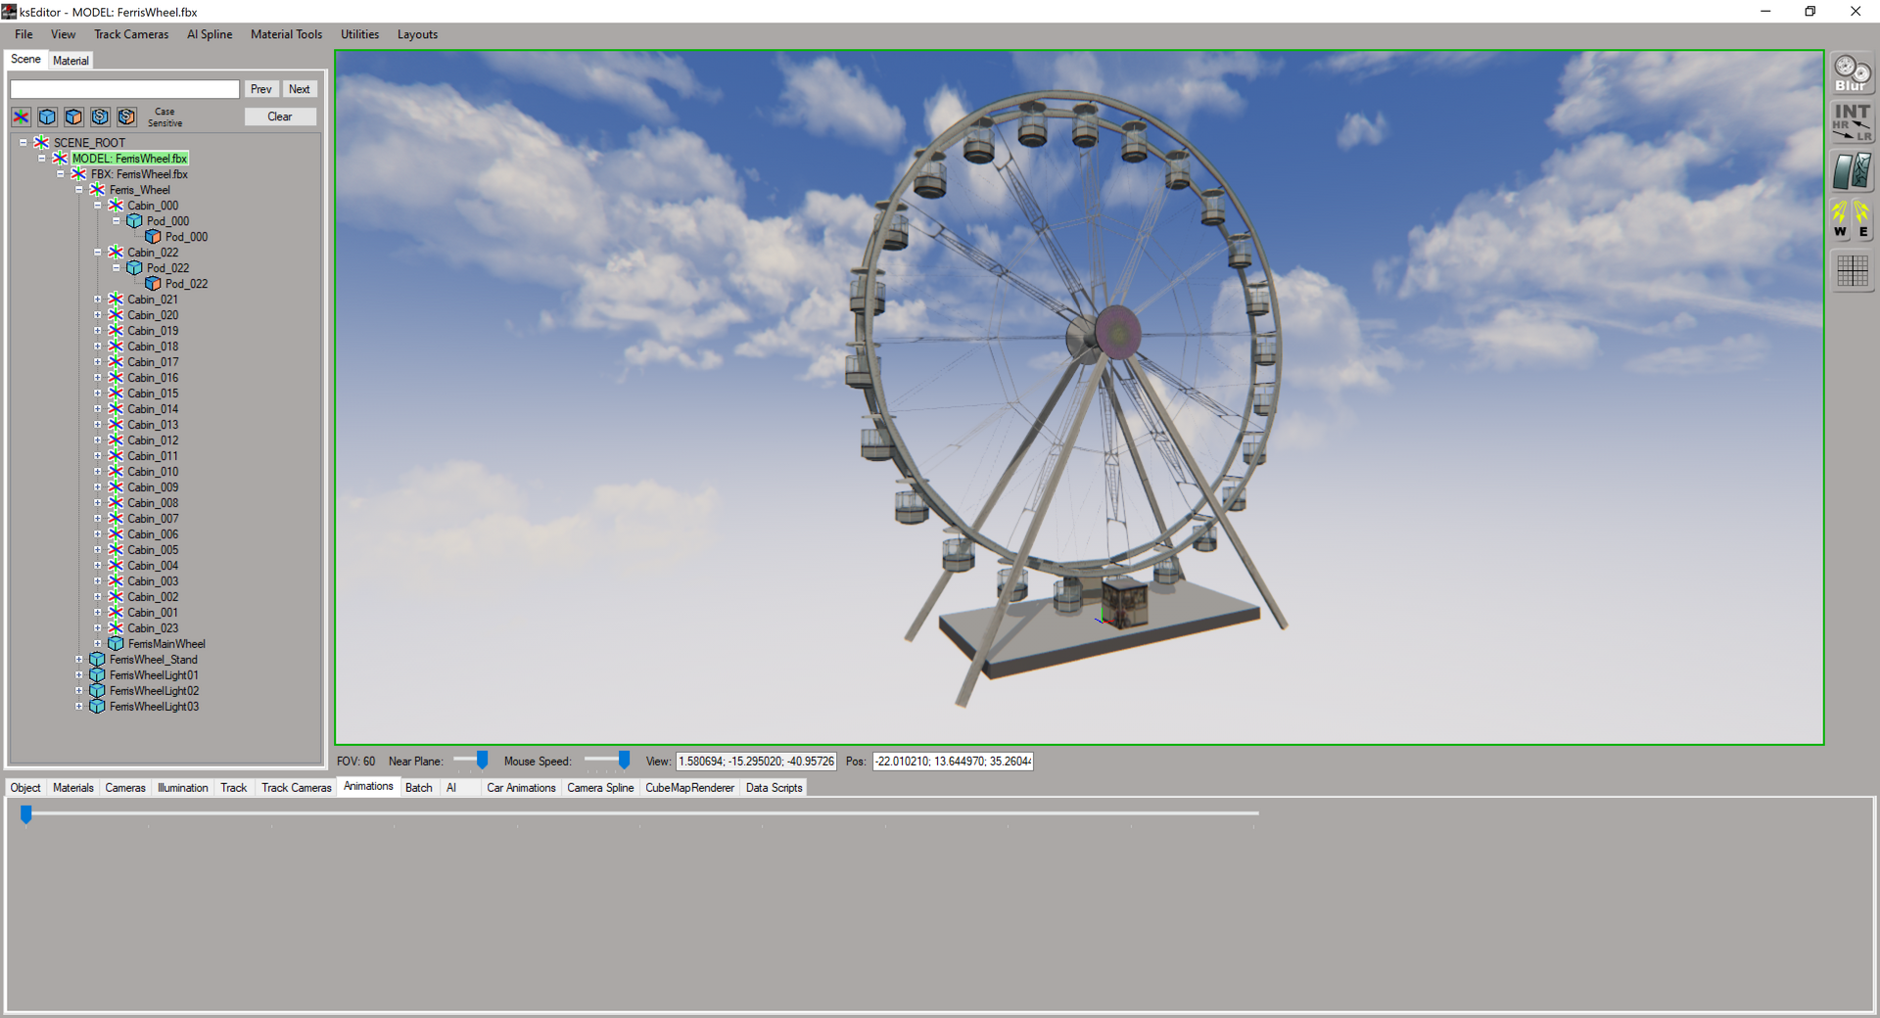Click the Mouse Speed slider handle
Viewport: 1880px width, 1018px height.
click(x=624, y=761)
